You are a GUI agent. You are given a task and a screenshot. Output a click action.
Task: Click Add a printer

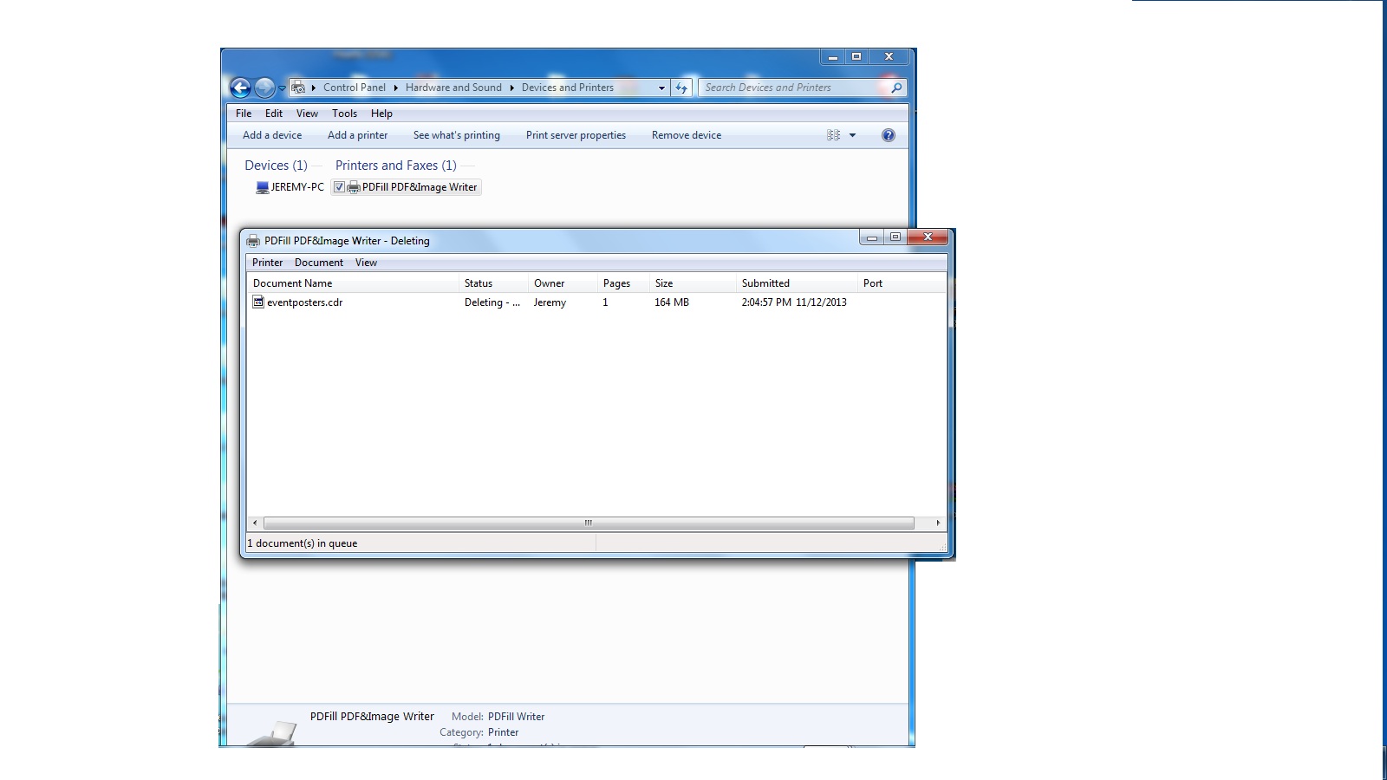(357, 135)
